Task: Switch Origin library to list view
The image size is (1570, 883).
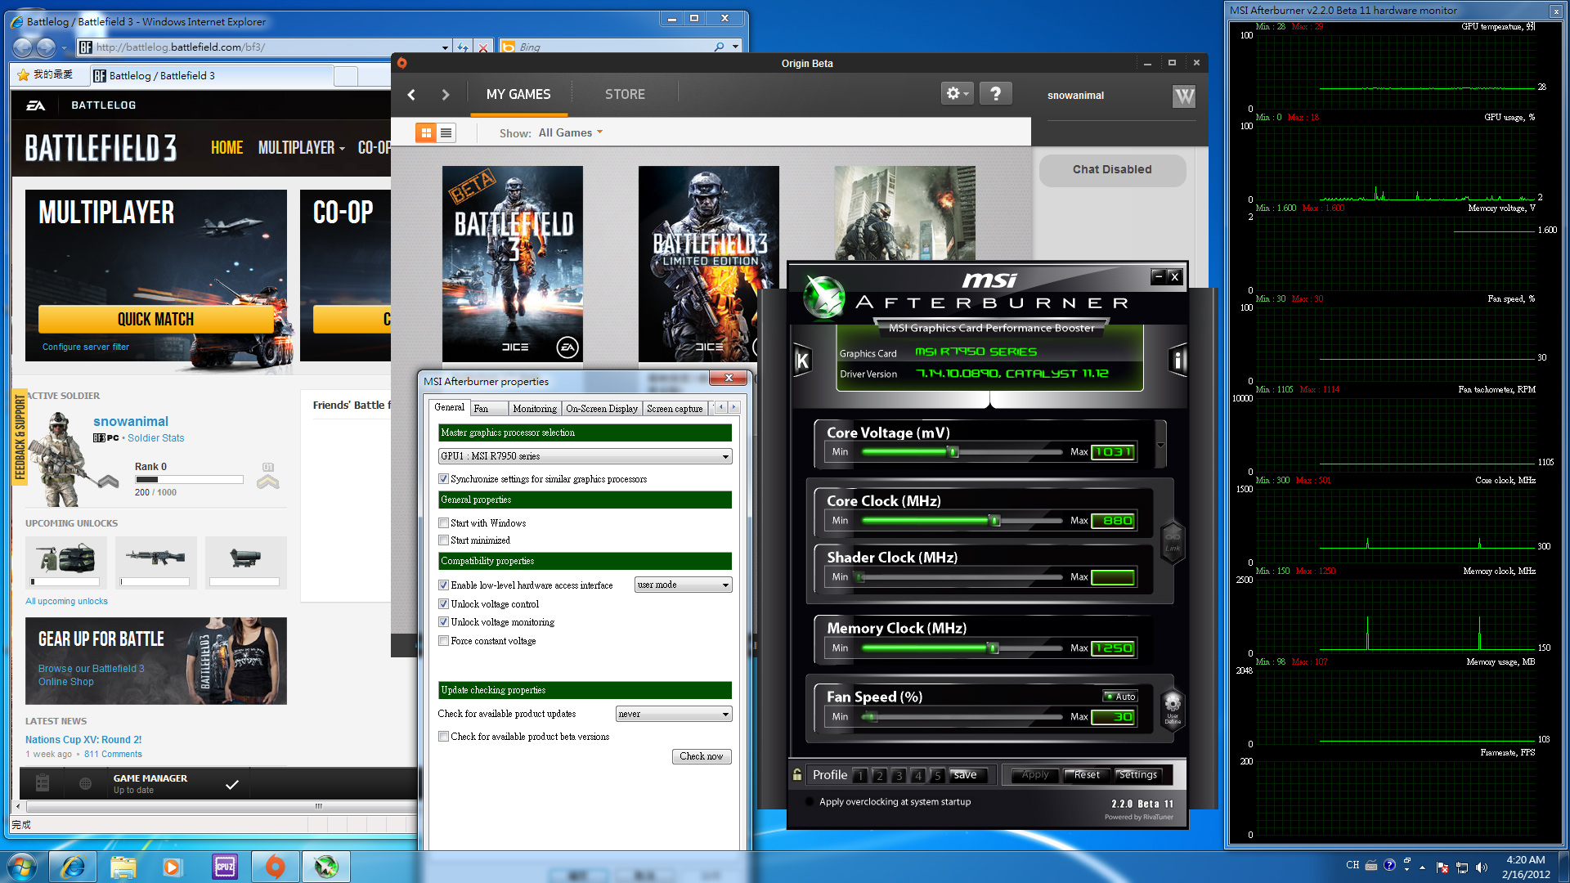Action: coord(446,132)
